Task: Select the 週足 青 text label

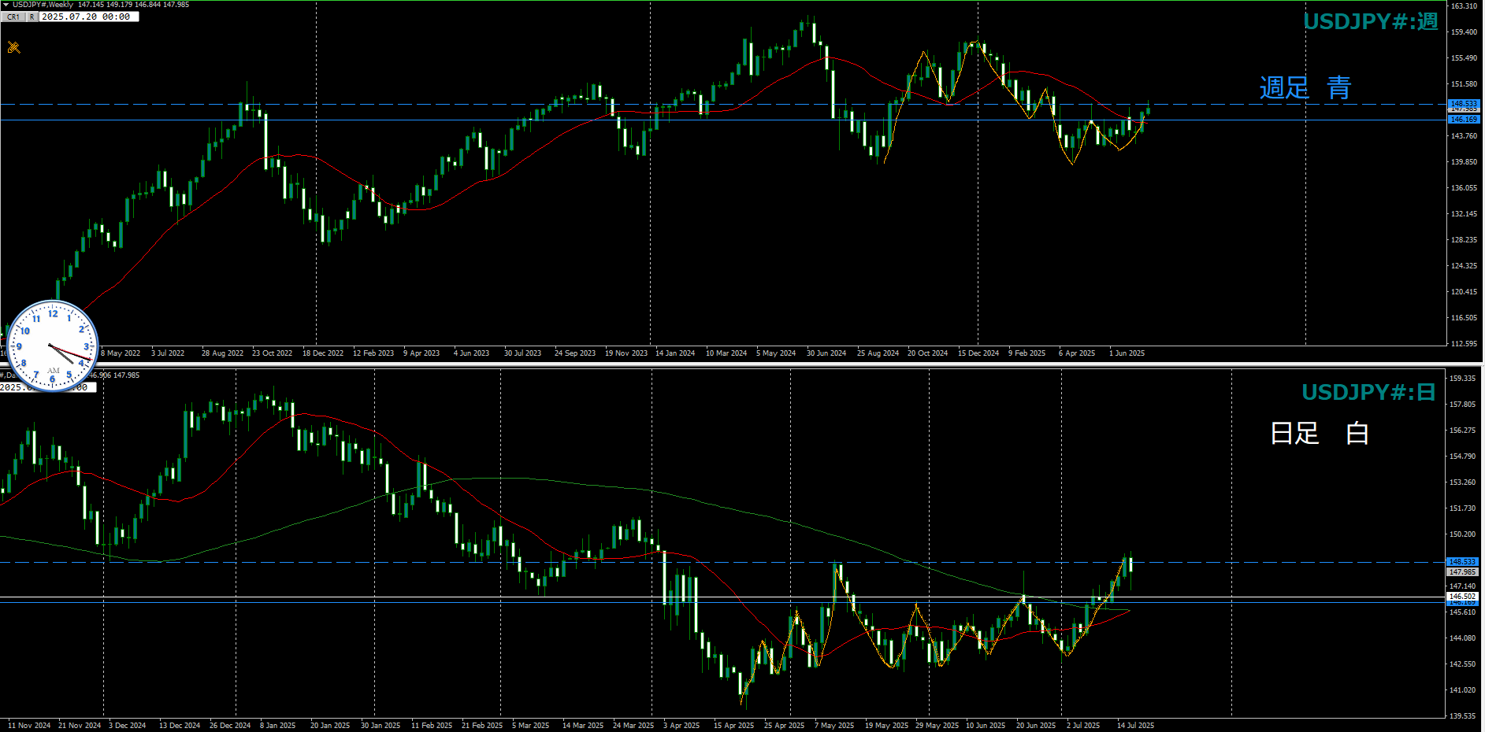Action: 1305,87
